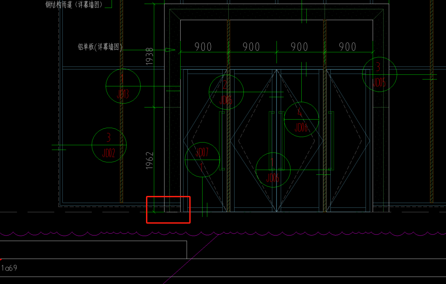Click the detail callout bubble 3 JD02
This screenshot has width=446, height=284.
[109, 145]
